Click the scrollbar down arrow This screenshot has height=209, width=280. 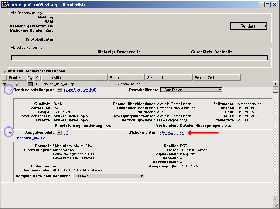[275, 199]
